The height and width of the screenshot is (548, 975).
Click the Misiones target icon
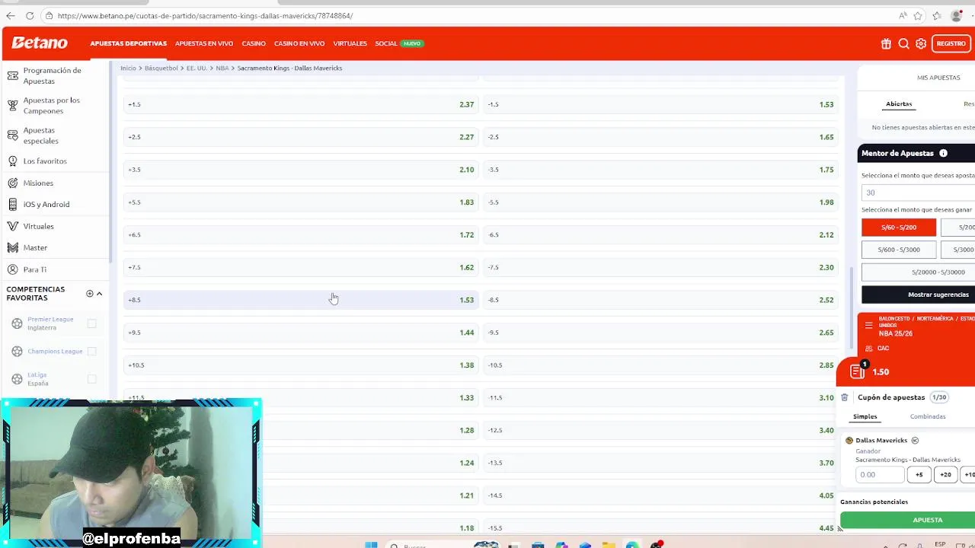click(12, 183)
